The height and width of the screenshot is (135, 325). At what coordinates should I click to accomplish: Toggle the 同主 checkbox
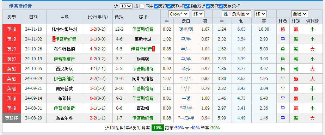point(142,6)
